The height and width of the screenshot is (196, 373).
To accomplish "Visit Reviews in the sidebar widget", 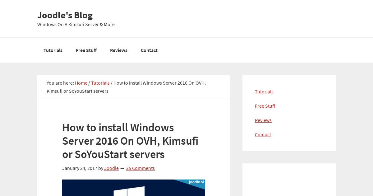I will click(x=263, y=120).
